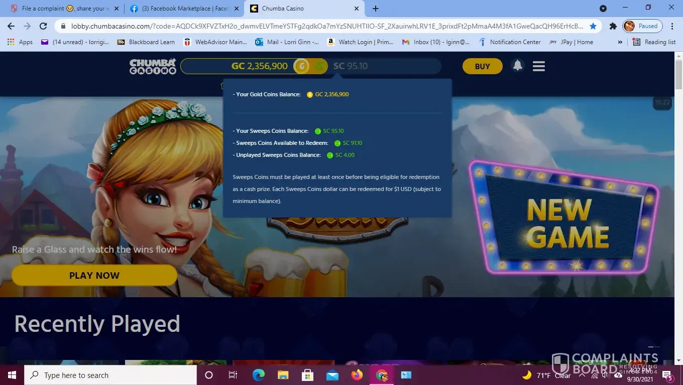
Task: Open the notifications bell in Chumba header
Action: pos(518,66)
